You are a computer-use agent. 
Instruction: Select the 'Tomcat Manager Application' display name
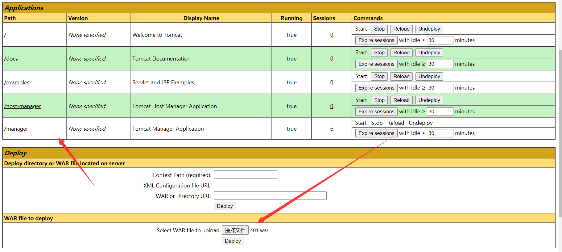point(168,129)
